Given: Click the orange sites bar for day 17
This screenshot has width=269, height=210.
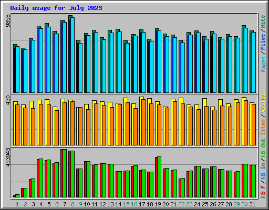Looking at the screenshot, I should click(143, 122).
